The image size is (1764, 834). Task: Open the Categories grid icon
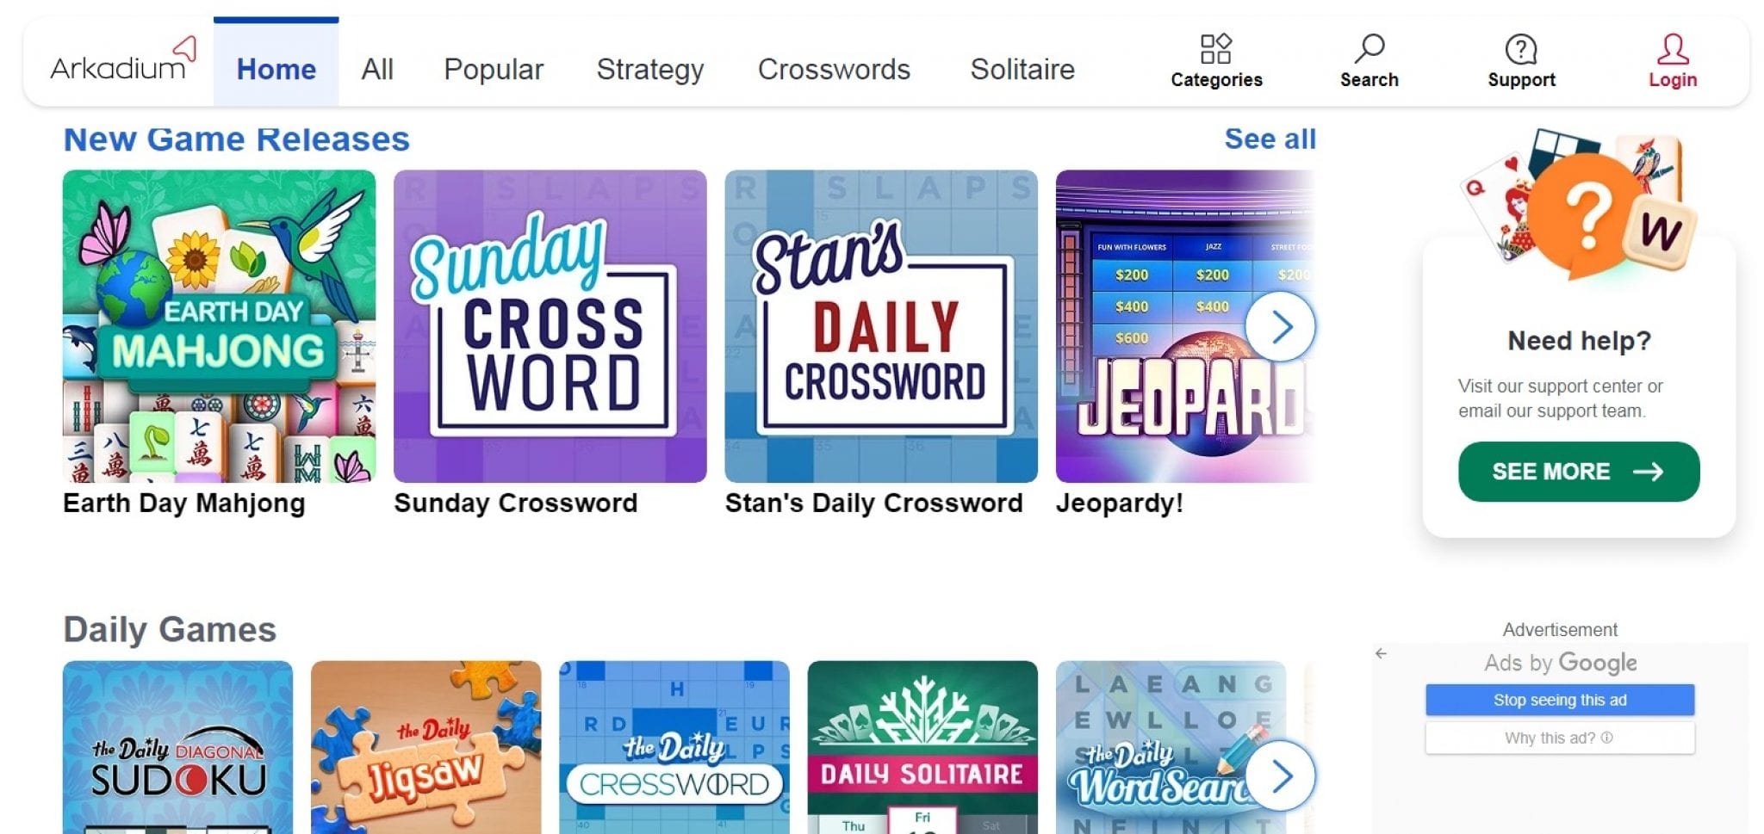pyautogui.click(x=1215, y=49)
